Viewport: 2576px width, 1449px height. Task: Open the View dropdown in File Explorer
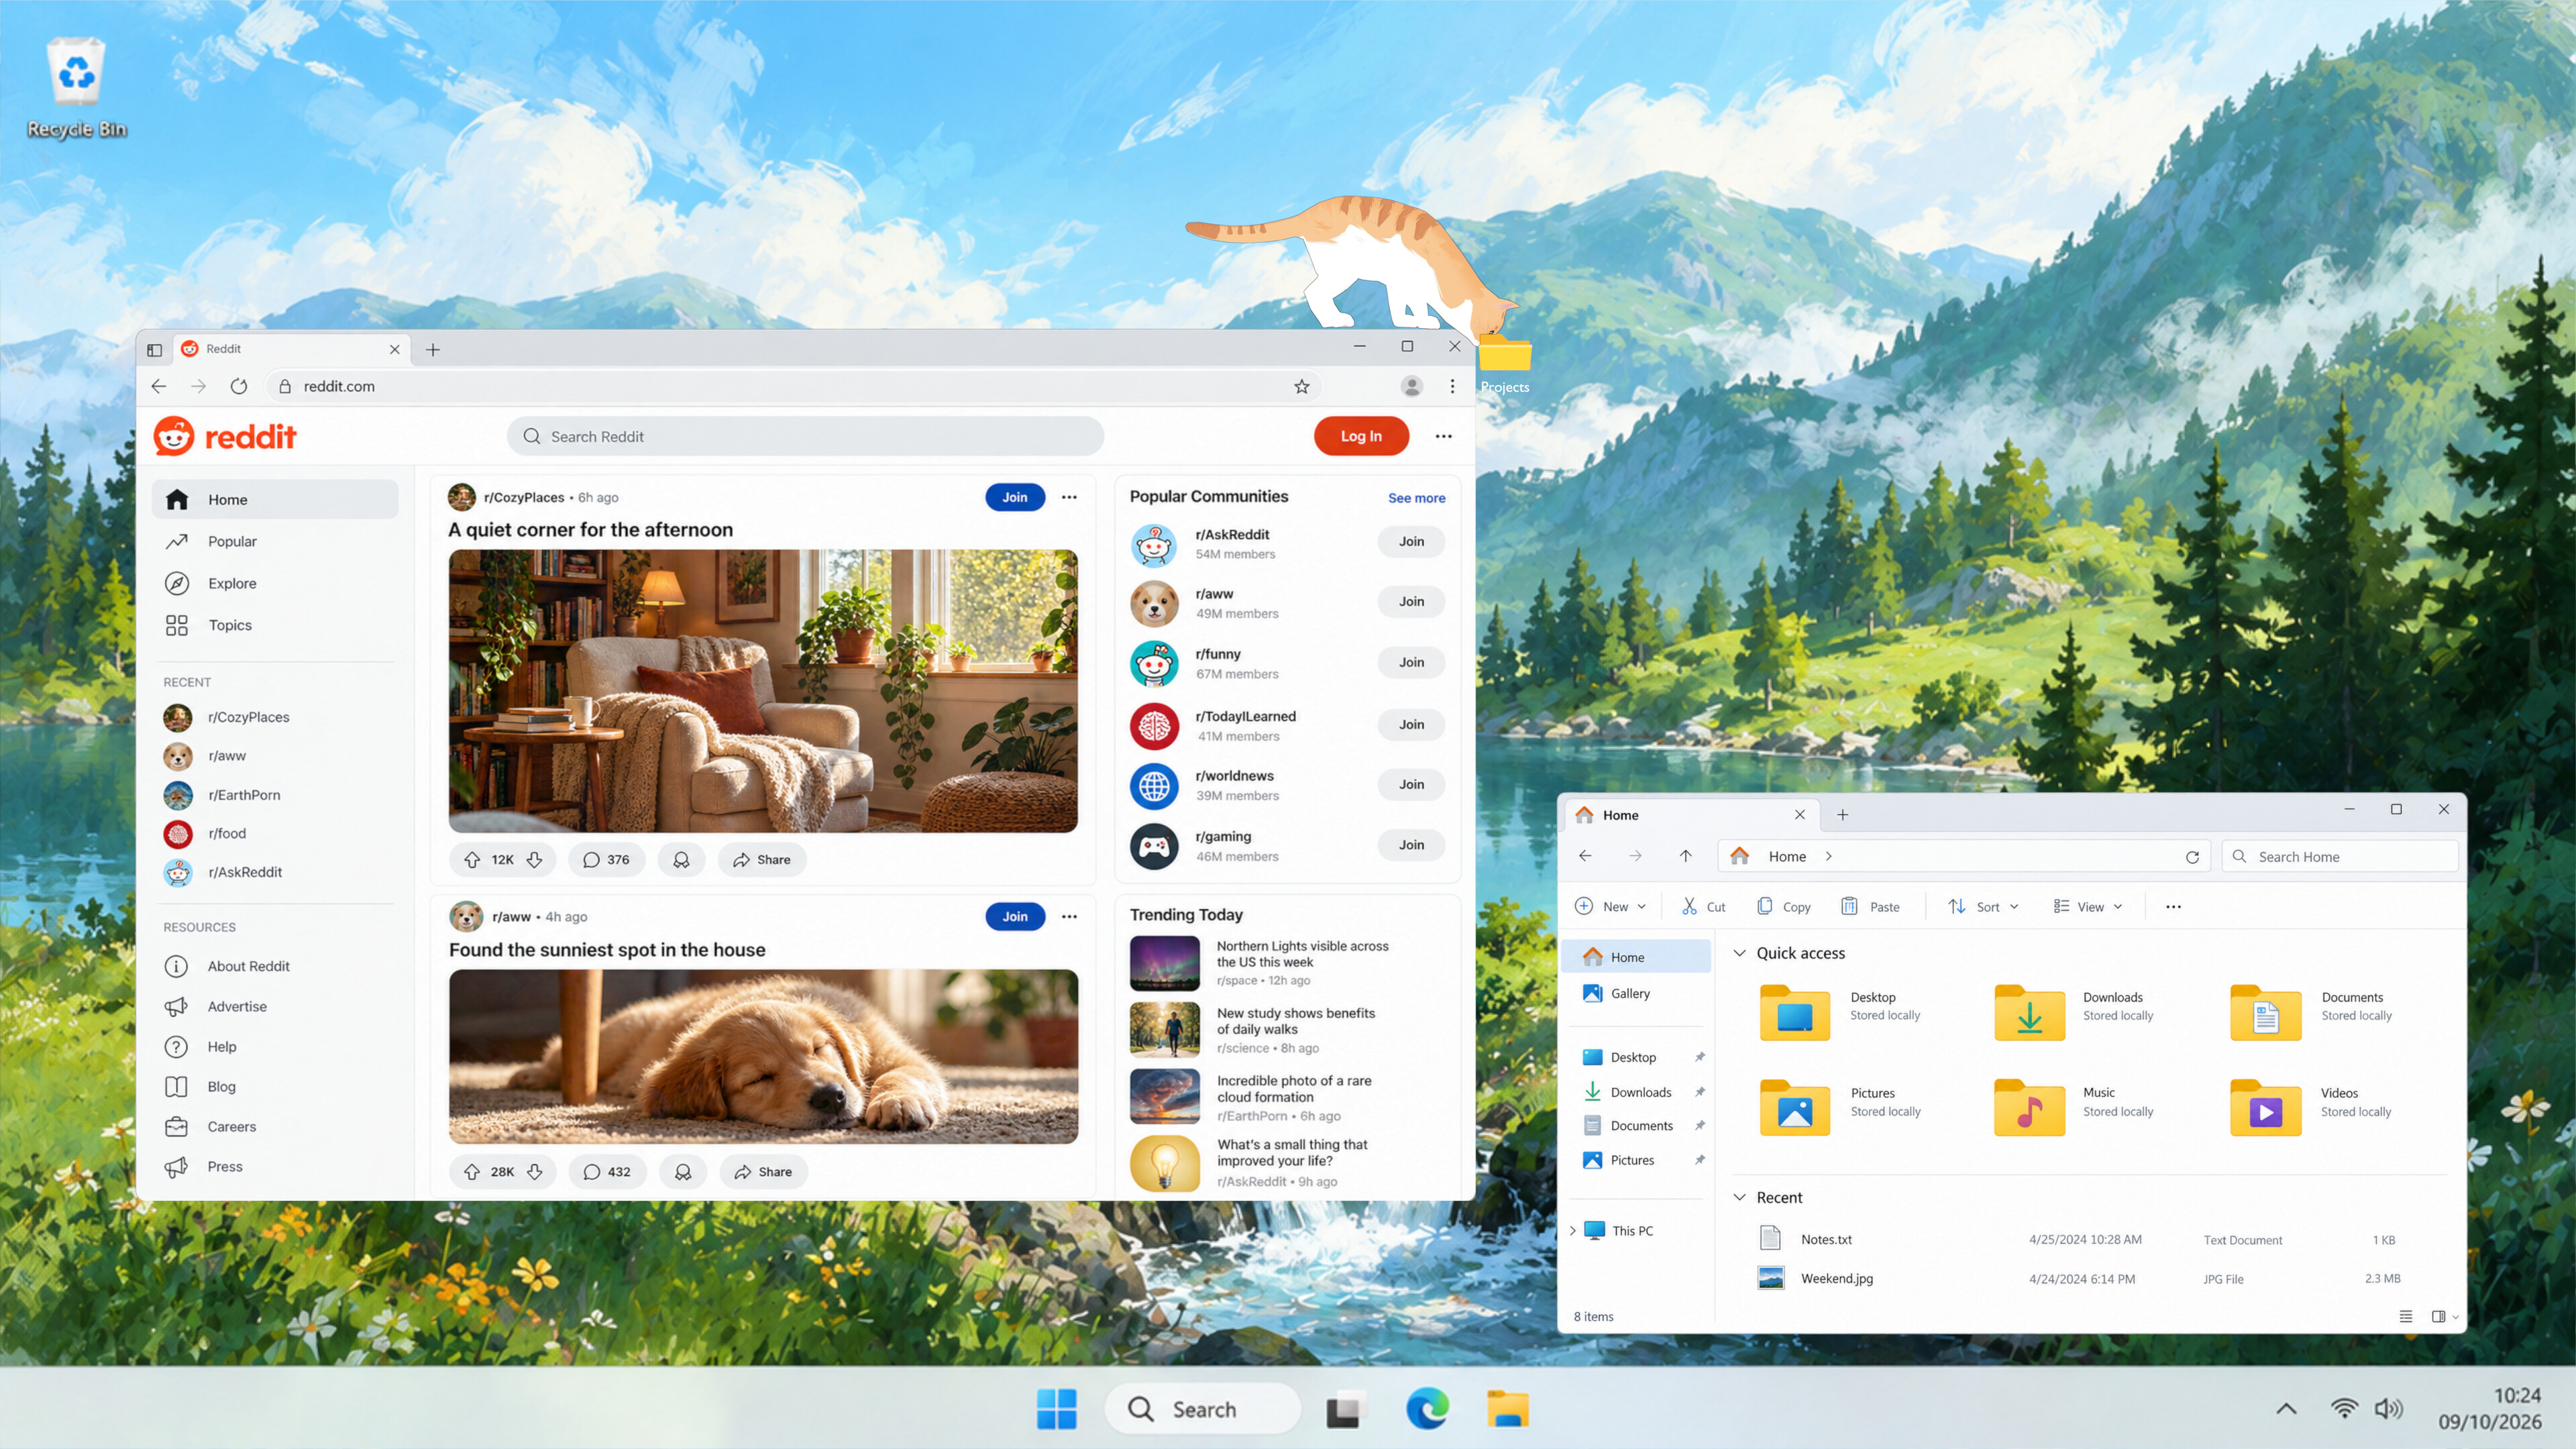2087,906
